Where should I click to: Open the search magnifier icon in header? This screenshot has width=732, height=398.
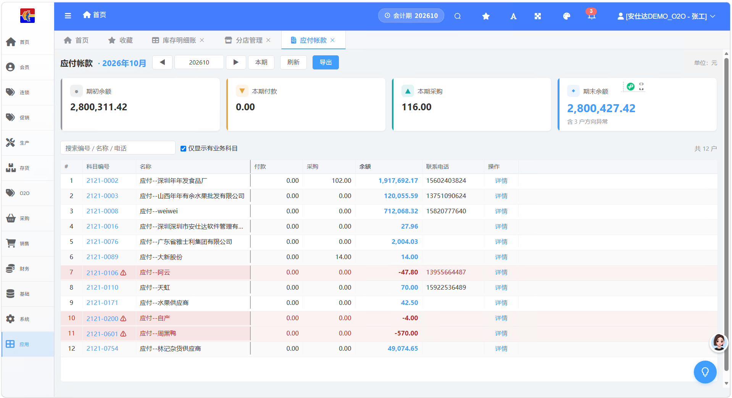coord(458,16)
